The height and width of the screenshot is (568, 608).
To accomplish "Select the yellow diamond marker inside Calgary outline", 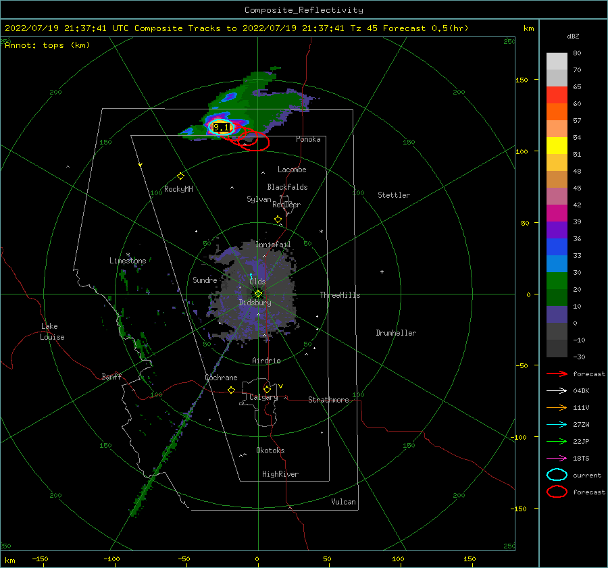I will pos(267,389).
